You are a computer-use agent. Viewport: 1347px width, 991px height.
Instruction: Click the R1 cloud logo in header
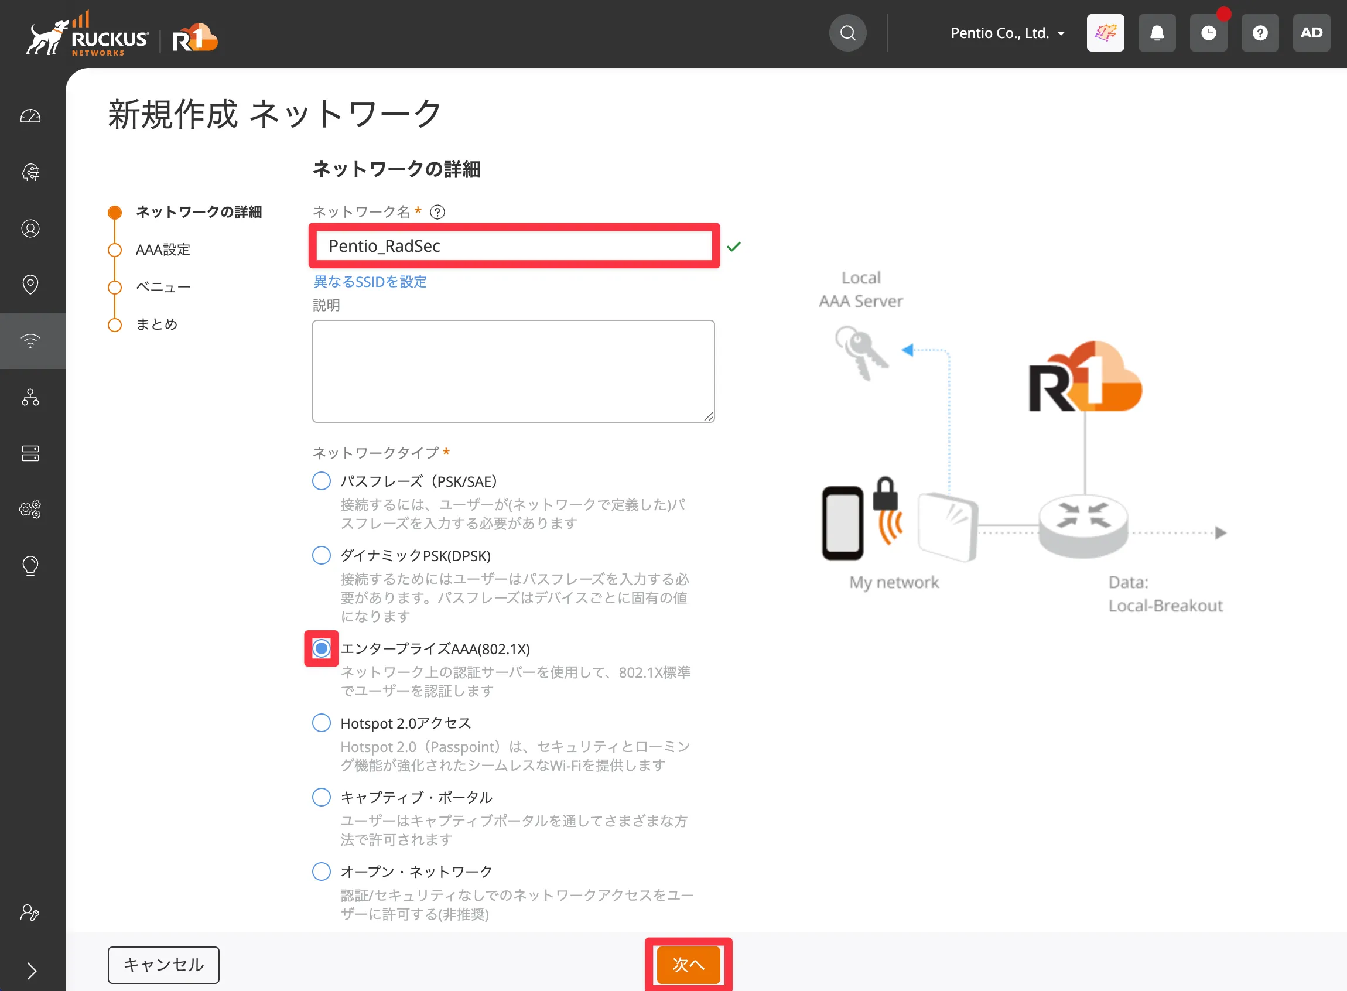(195, 37)
